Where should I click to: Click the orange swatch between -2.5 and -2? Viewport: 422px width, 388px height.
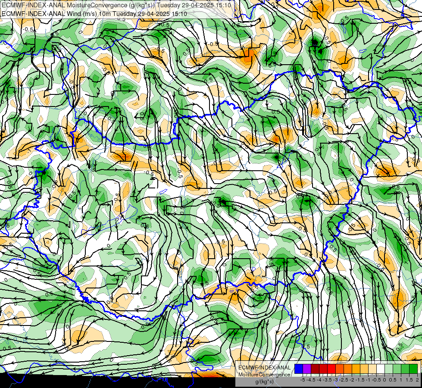348,369
